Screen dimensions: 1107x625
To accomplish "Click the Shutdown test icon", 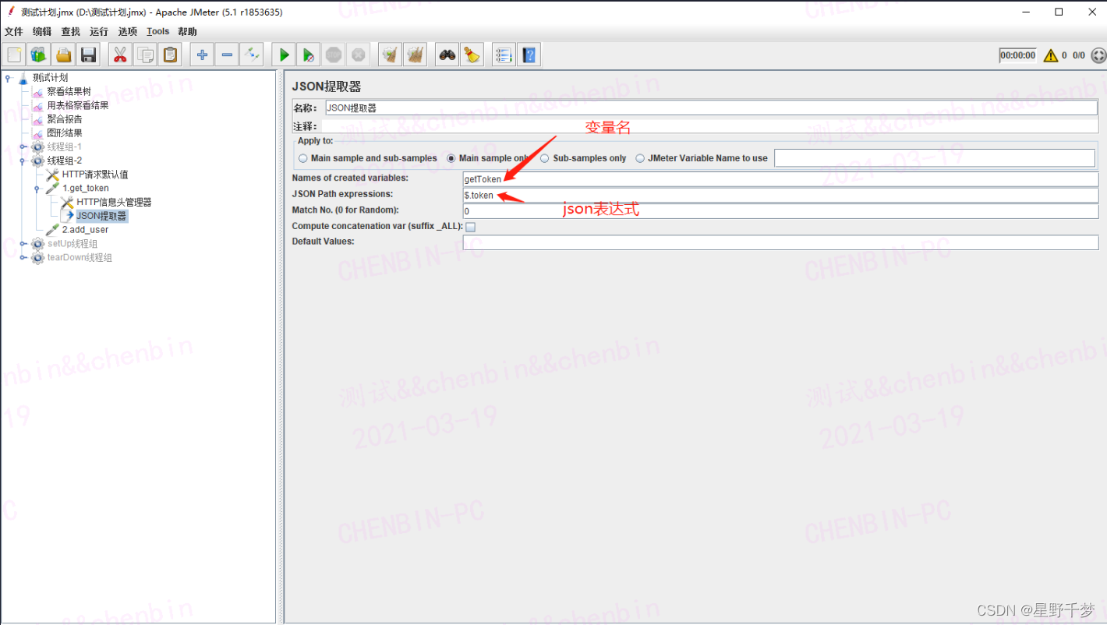I will 359,55.
